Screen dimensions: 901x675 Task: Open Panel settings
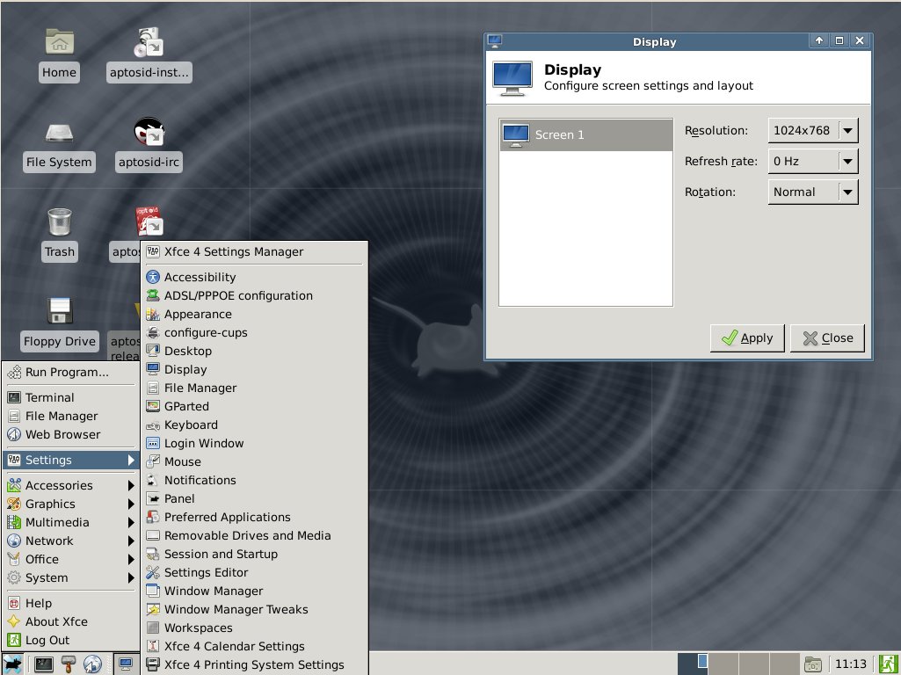[x=254, y=498]
